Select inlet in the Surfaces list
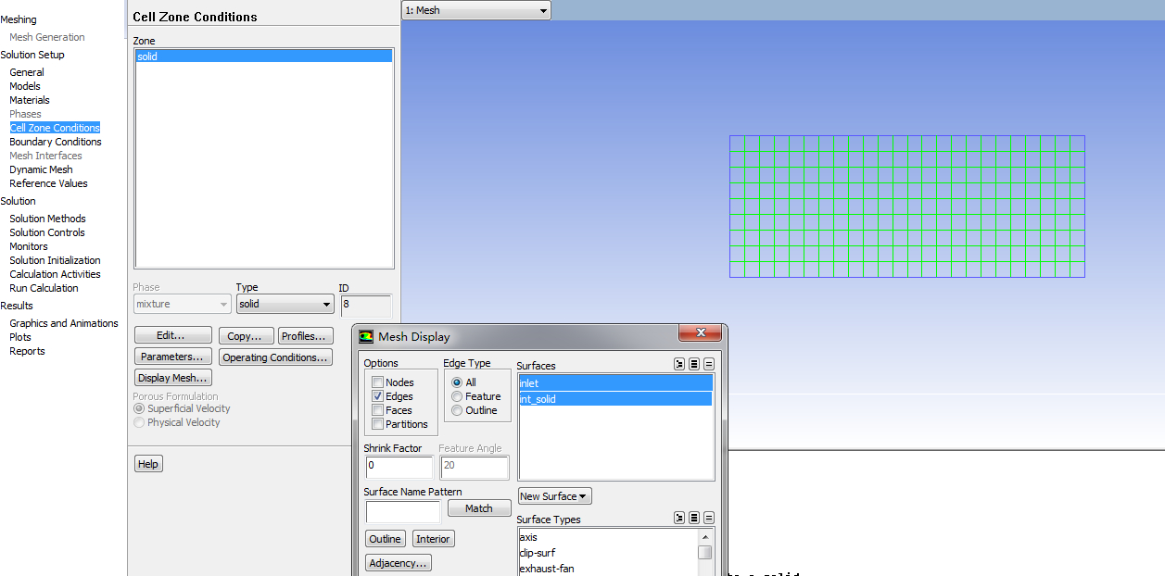 click(x=615, y=383)
